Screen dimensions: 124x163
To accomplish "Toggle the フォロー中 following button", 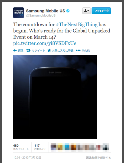I will [x=101, y=11].
